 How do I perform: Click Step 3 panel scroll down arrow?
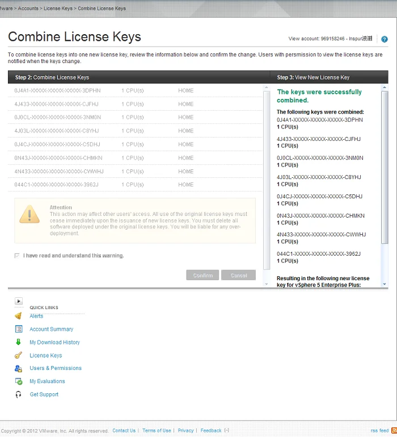point(385,284)
